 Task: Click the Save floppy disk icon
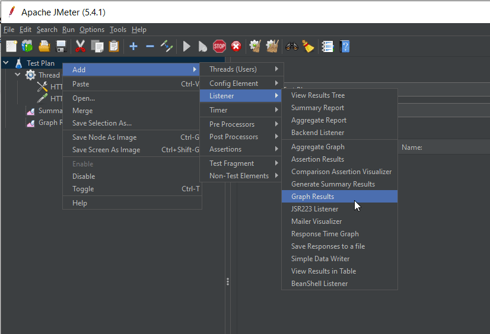point(61,46)
